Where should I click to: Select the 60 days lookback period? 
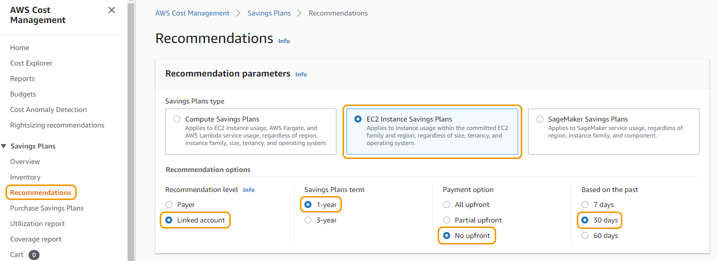(585, 235)
